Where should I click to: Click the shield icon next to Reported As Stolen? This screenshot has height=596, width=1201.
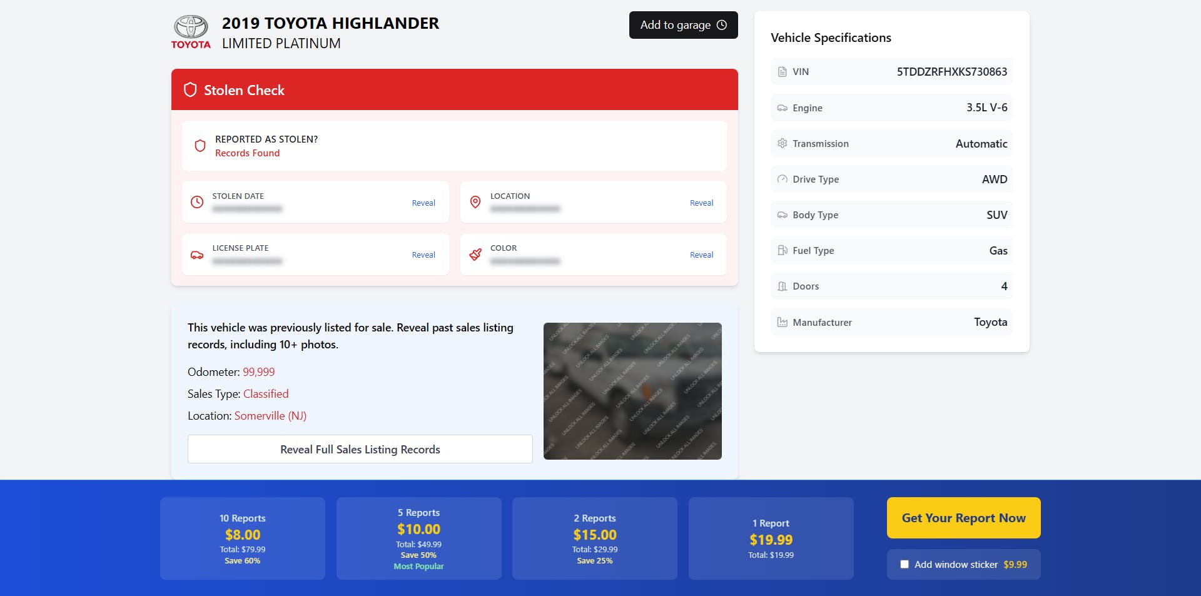click(x=200, y=146)
